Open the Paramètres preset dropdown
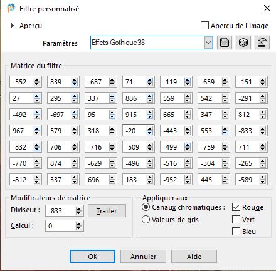 point(208,43)
